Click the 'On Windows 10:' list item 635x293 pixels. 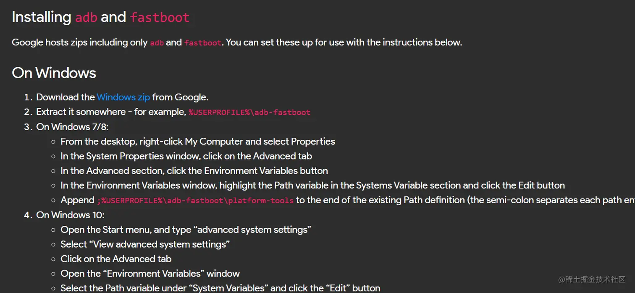(x=70, y=215)
